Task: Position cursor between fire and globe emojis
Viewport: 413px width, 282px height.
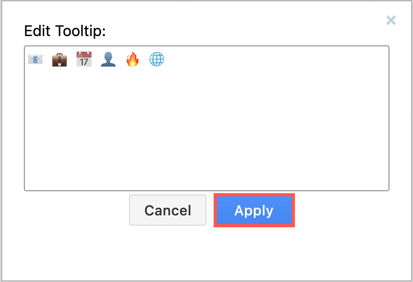Action: (x=145, y=59)
